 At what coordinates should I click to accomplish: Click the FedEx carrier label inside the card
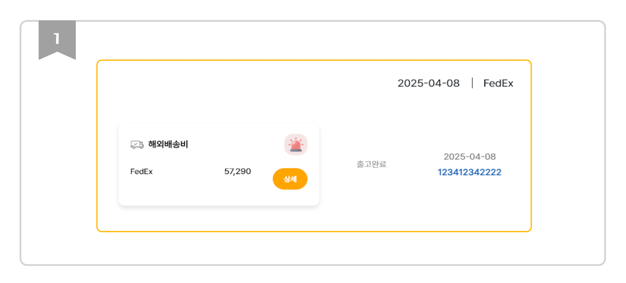pos(141,172)
